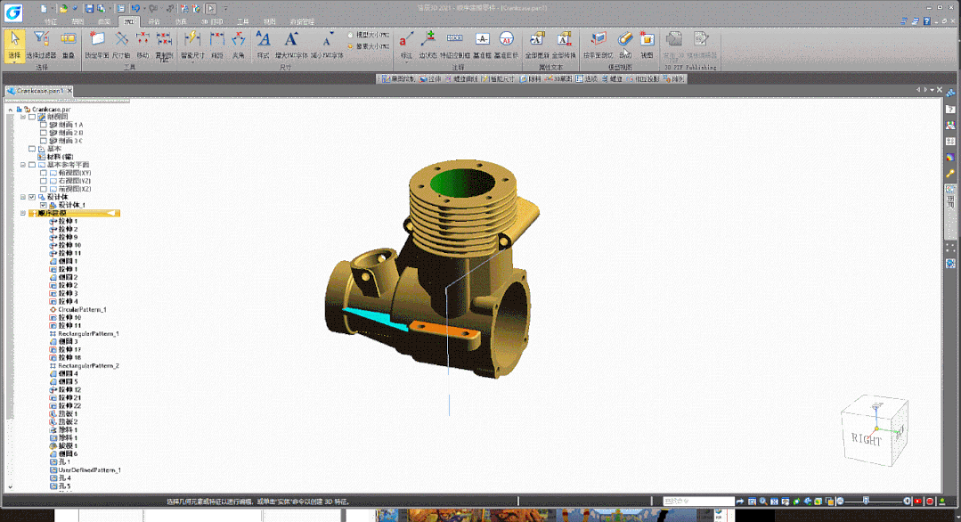961x522 pixels.
Task: Select the 像素大小PMI radio option
Action: [369, 46]
